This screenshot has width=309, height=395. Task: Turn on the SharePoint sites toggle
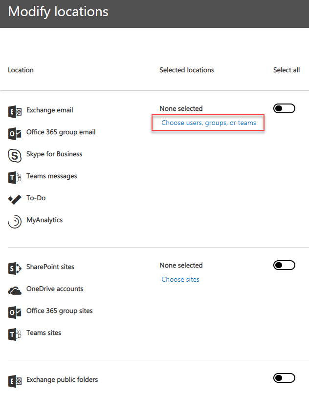click(284, 265)
